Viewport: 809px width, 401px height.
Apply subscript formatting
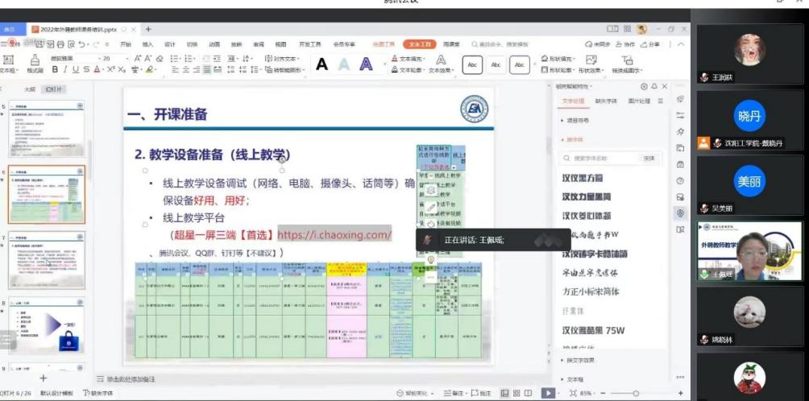pyautogui.click(x=122, y=69)
